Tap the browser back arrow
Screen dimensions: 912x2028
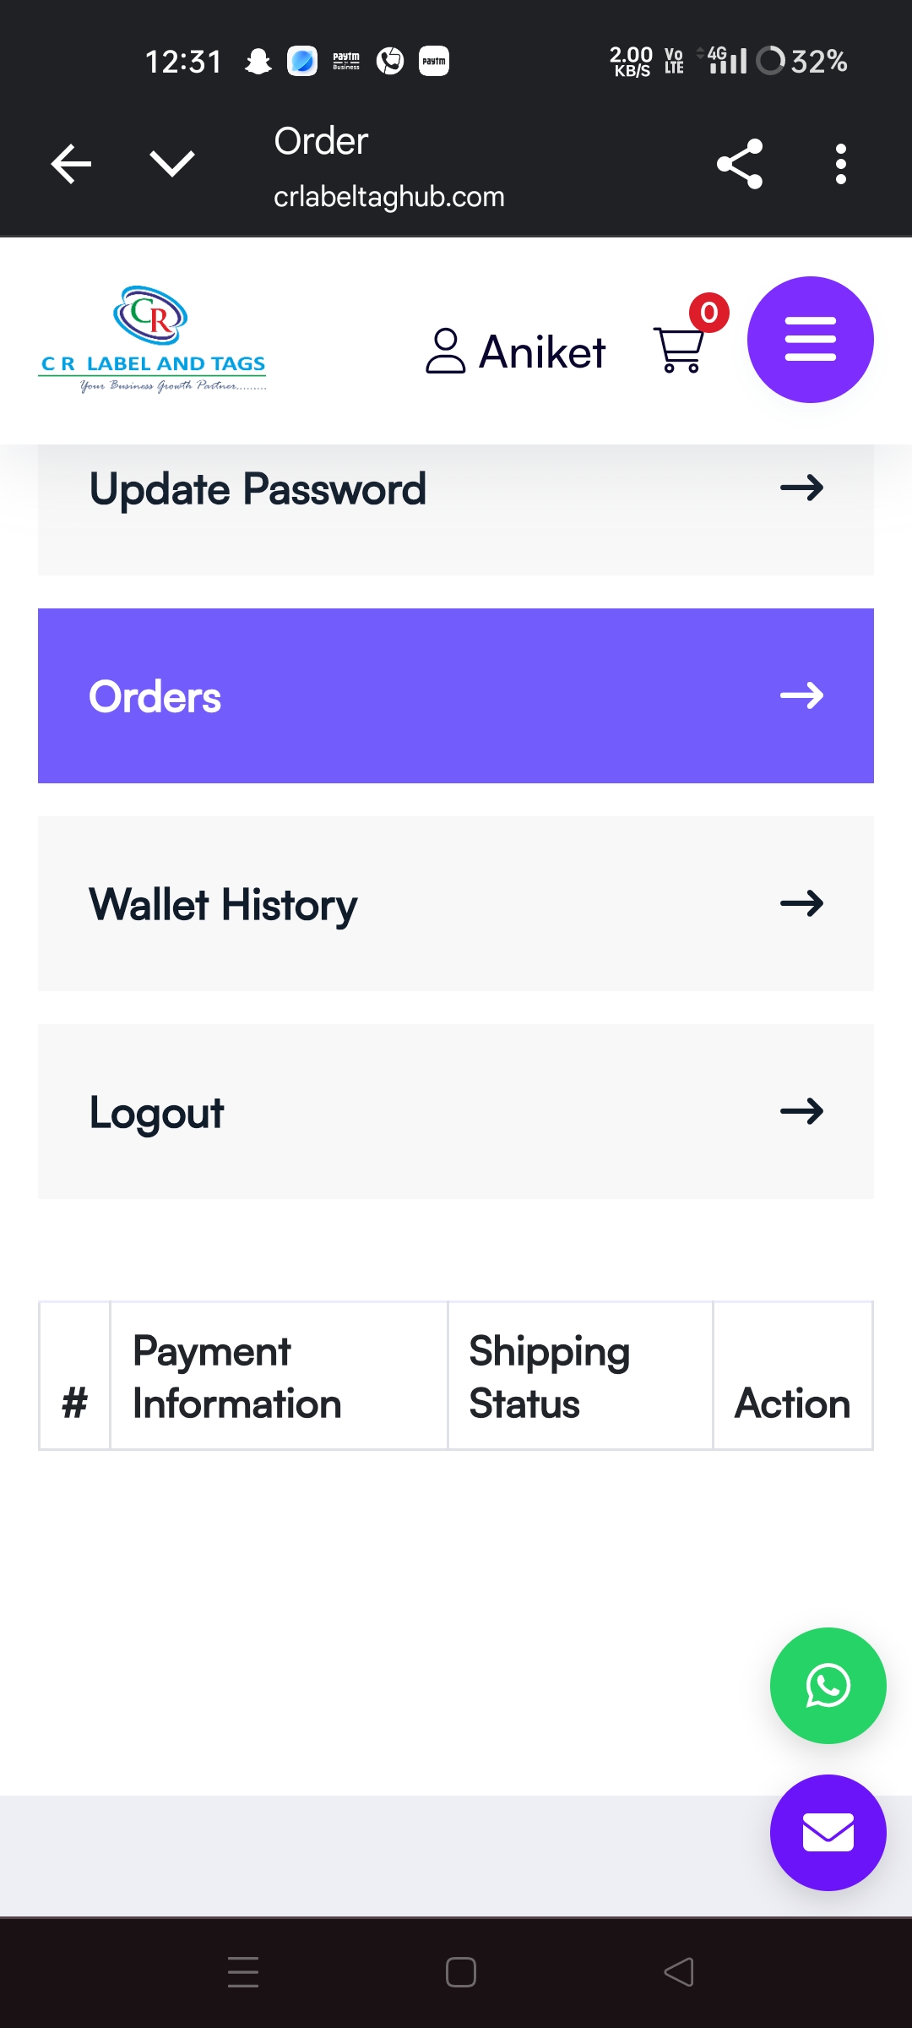point(71,164)
